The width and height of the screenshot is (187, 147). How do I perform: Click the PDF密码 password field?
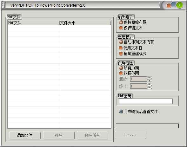click(146, 101)
